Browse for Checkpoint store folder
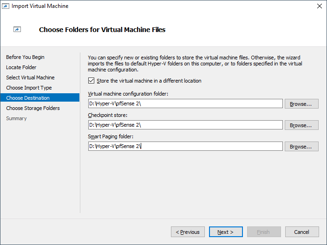 coord(301,125)
